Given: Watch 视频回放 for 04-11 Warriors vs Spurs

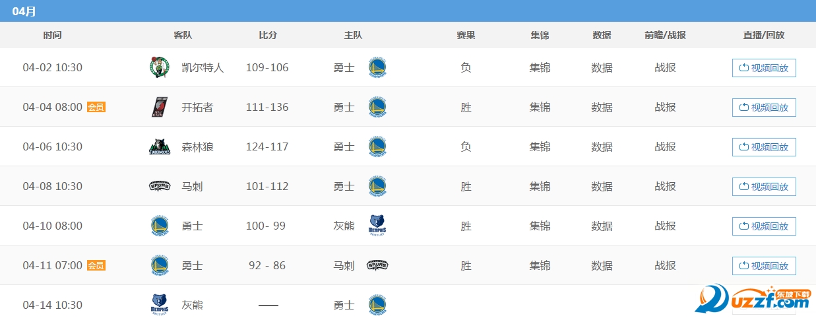Looking at the screenshot, I should [764, 266].
